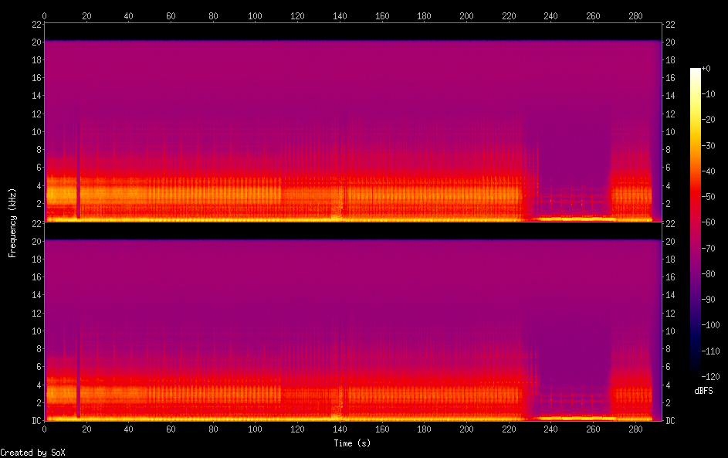Image resolution: width=728 pixels, height=458 pixels.
Task: Click the 200 tick on the bottom time axis
Action: [466, 429]
